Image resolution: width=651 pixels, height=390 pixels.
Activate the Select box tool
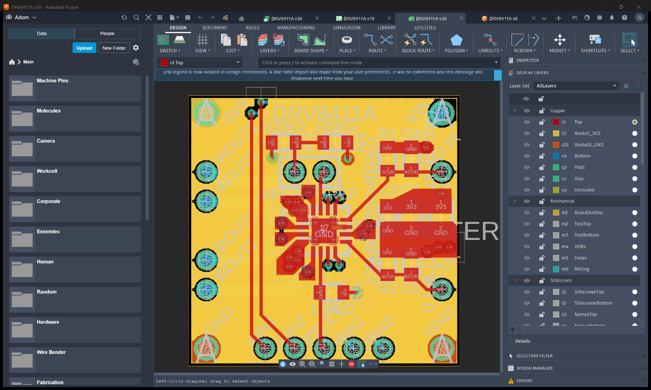pyautogui.click(x=629, y=40)
